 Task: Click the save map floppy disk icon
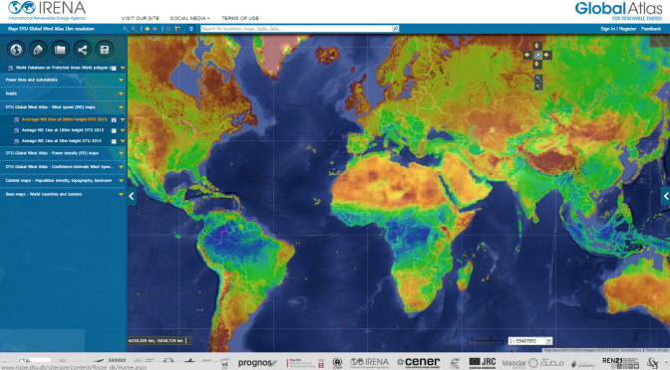click(x=105, y=50)
